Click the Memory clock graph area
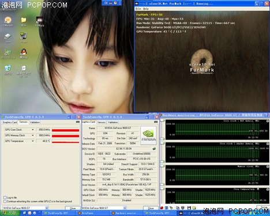The height and width of the screenshot is (216, 270). pos(217,175)
